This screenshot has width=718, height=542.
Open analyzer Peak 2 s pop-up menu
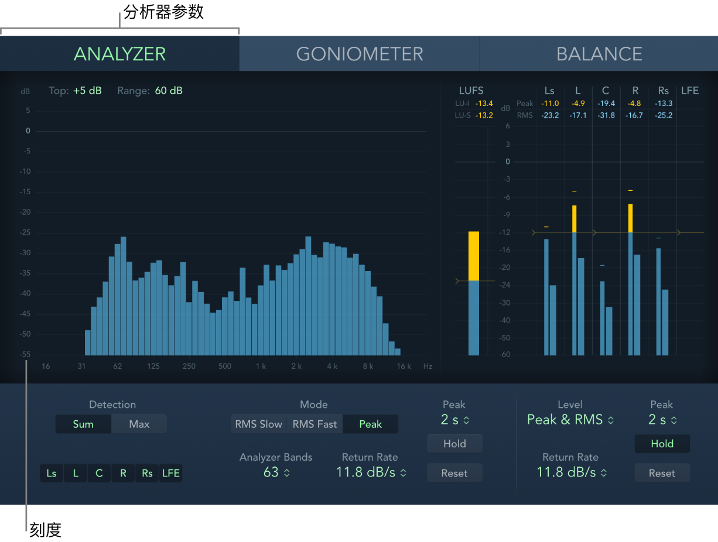coord(454,420)
